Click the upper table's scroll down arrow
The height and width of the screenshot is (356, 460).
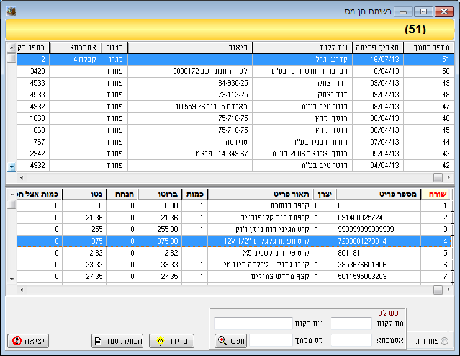tap(11, 166)
